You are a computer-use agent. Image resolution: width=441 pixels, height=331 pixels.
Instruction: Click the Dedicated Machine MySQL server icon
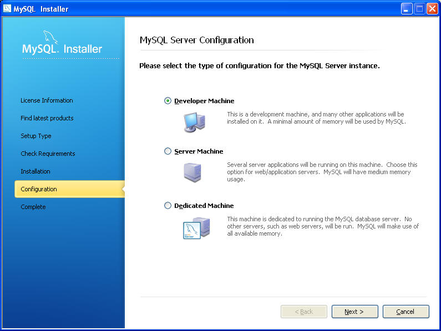196,228
